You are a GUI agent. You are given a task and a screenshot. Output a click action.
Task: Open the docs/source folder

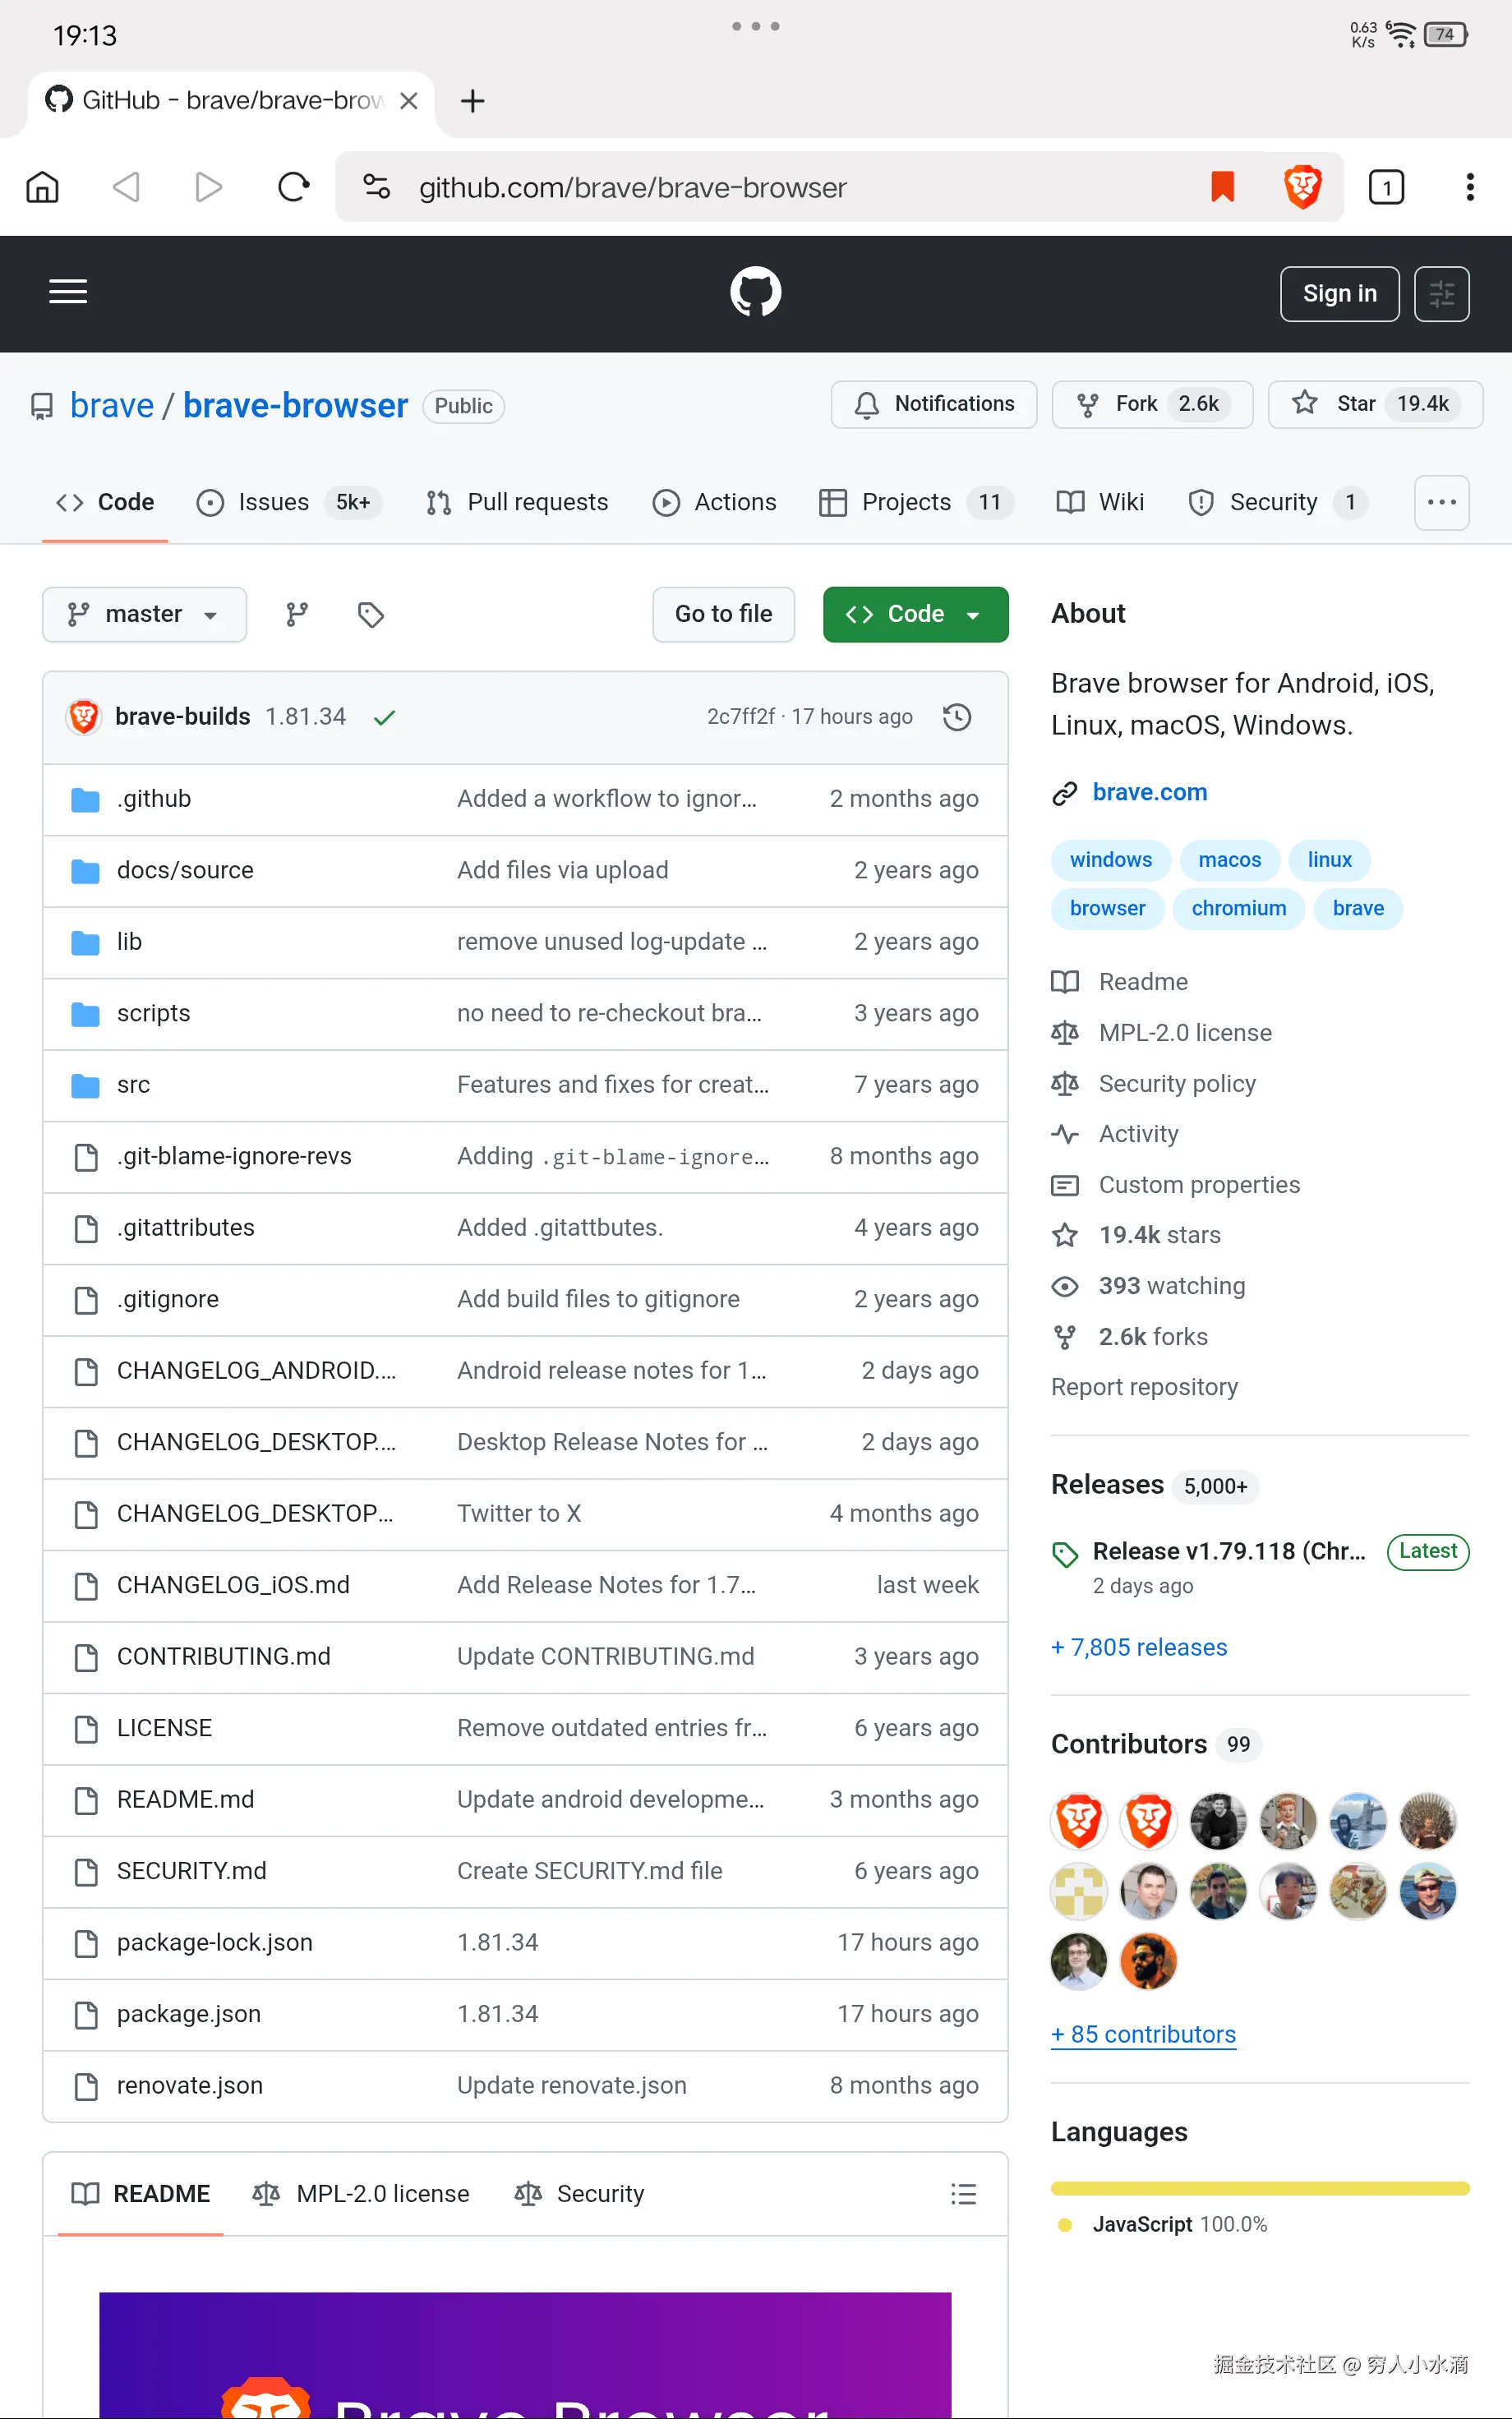click(x=185, y=869)
